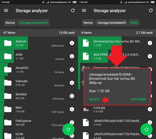Click the file path text ending in 480p.rar

[112, 79]
